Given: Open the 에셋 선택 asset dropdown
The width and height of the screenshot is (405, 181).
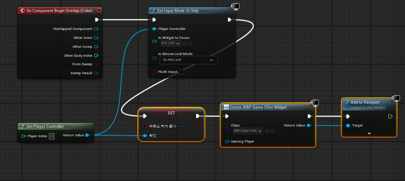Looking at the screenshot, I should (171, 43).
